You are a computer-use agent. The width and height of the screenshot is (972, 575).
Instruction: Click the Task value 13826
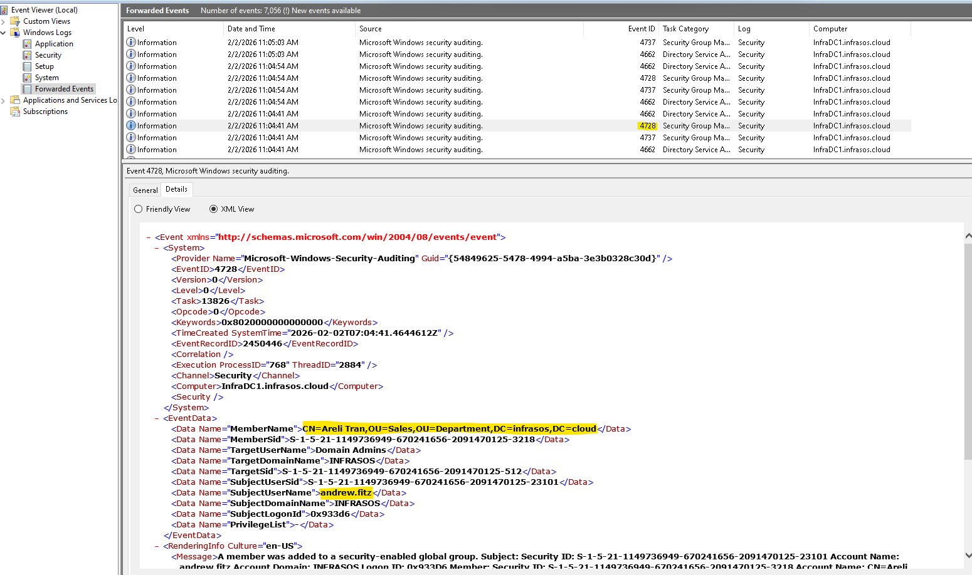pyautogui.click(x=215, y=301)
